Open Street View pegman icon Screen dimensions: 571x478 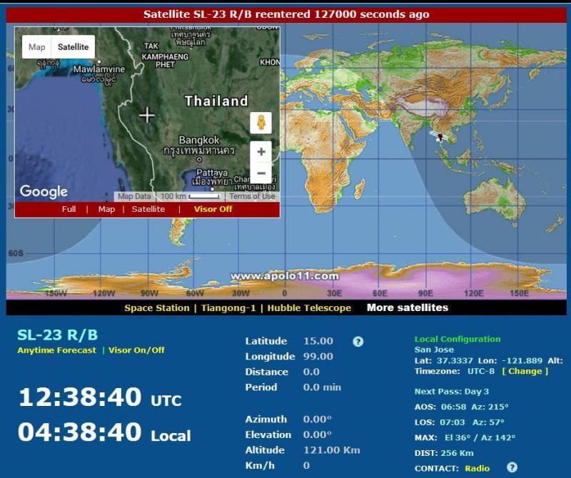[x=261, y=123]
